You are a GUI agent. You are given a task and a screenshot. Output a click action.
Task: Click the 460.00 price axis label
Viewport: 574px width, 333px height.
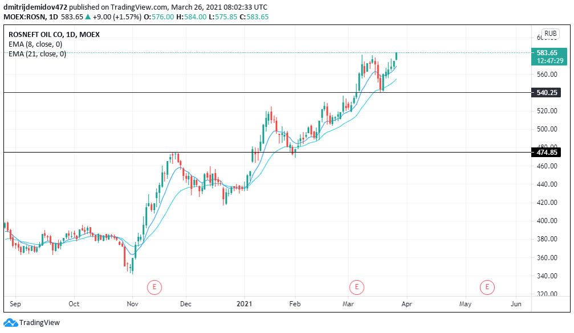pyautogui.click(x=547, y=166)
